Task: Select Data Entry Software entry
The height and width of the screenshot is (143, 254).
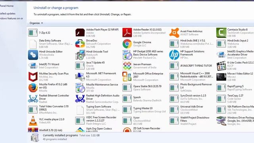Action: tap(50, 44)
